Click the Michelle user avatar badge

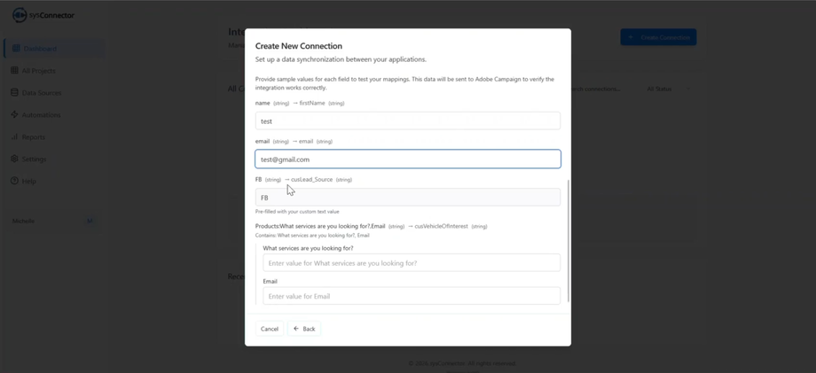coord(90,221)
